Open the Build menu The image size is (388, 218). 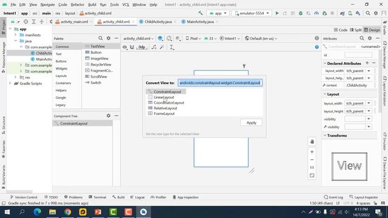(92, 4)
